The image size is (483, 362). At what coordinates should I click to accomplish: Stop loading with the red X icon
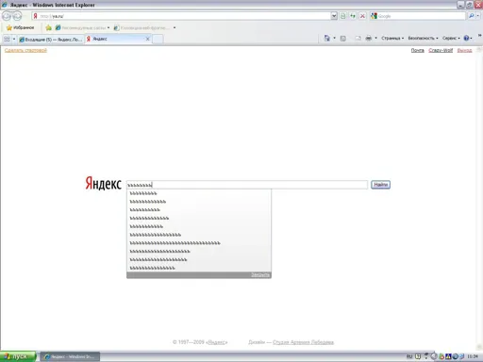[x=362, y=16]
